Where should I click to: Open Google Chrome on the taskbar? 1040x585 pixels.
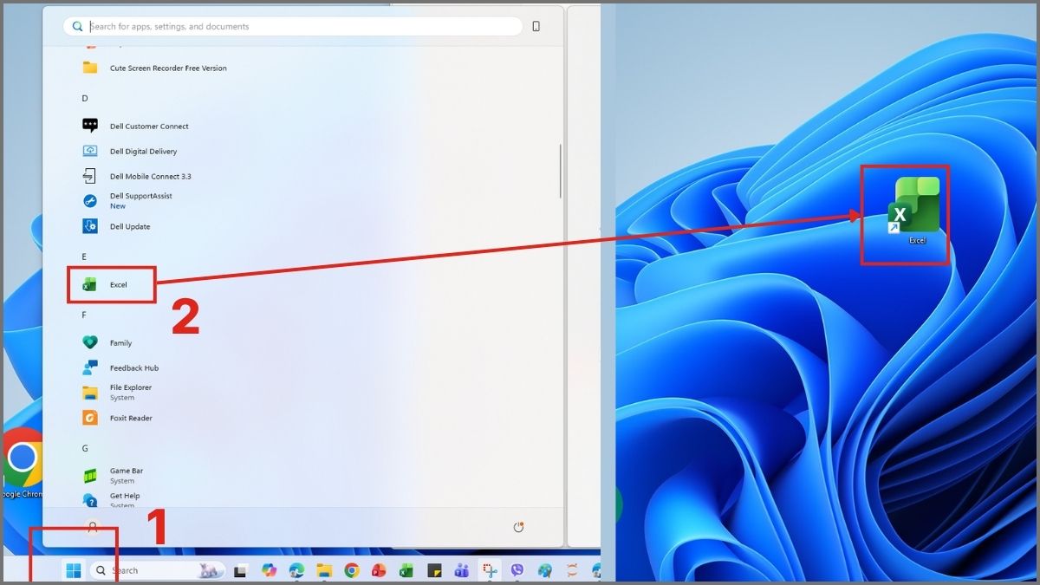[351, 570]
